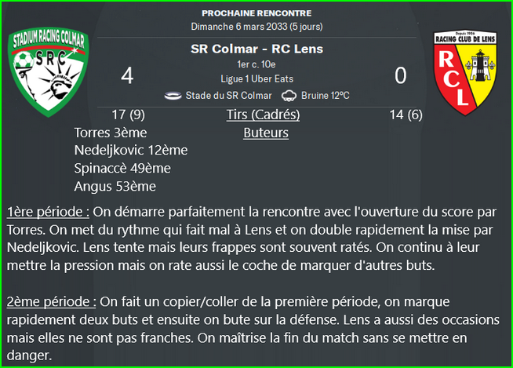Click the date Dimanche 6 mars 2033

(238, 27)
